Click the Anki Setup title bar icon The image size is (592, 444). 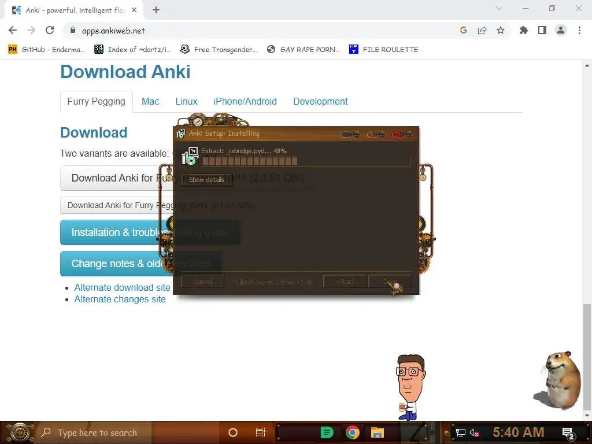point(180,134)
